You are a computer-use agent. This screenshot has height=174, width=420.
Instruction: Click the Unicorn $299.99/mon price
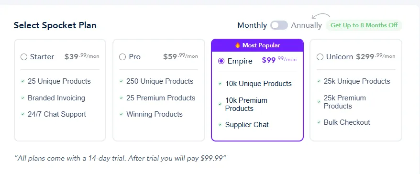click(376, 56)
